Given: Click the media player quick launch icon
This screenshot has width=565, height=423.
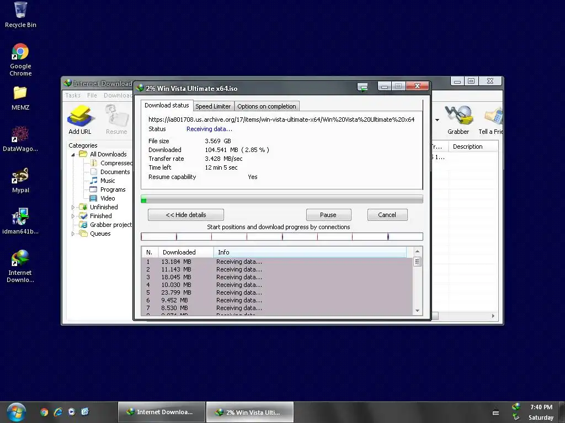Looking at the screenshot, I should (72, 412).
